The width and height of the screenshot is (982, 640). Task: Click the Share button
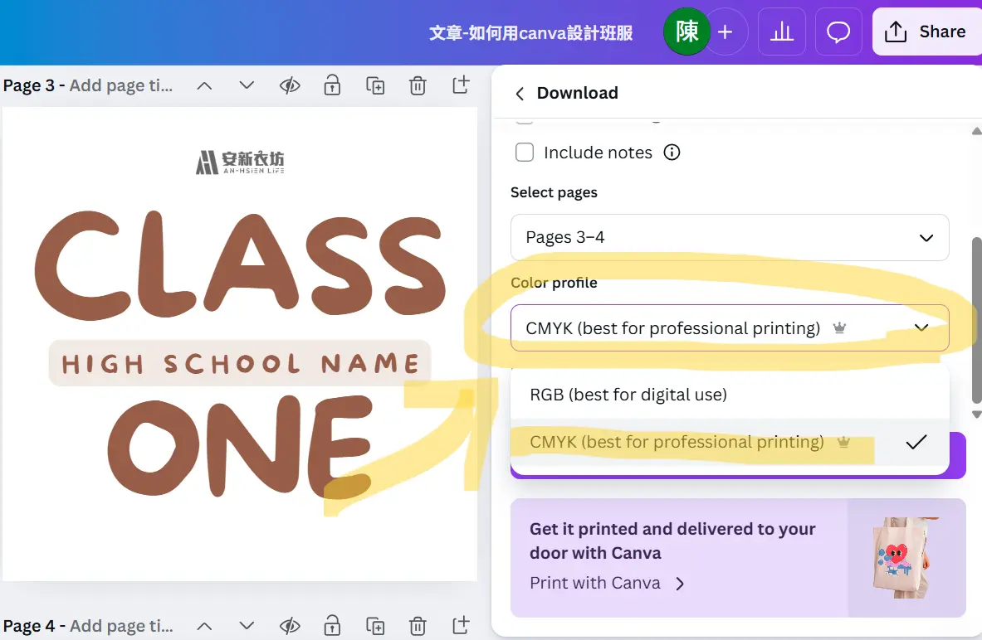click(x=926, y=32)
